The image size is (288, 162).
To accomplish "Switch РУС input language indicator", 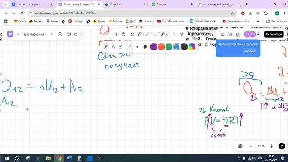I will pos(261,158).
